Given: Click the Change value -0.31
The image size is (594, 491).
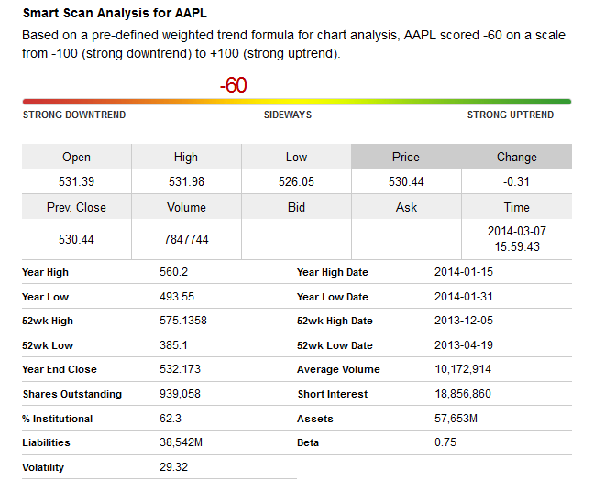Looking at the screenshot, I should (x=516, y=181).
